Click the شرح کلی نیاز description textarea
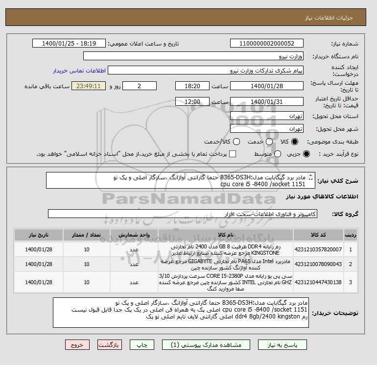The image size is (377, 365). (x=180, y=180)
